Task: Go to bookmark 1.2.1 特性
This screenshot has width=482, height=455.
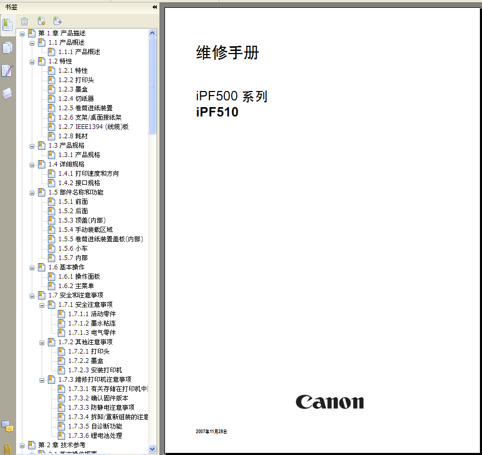Action: click(73, 71)
